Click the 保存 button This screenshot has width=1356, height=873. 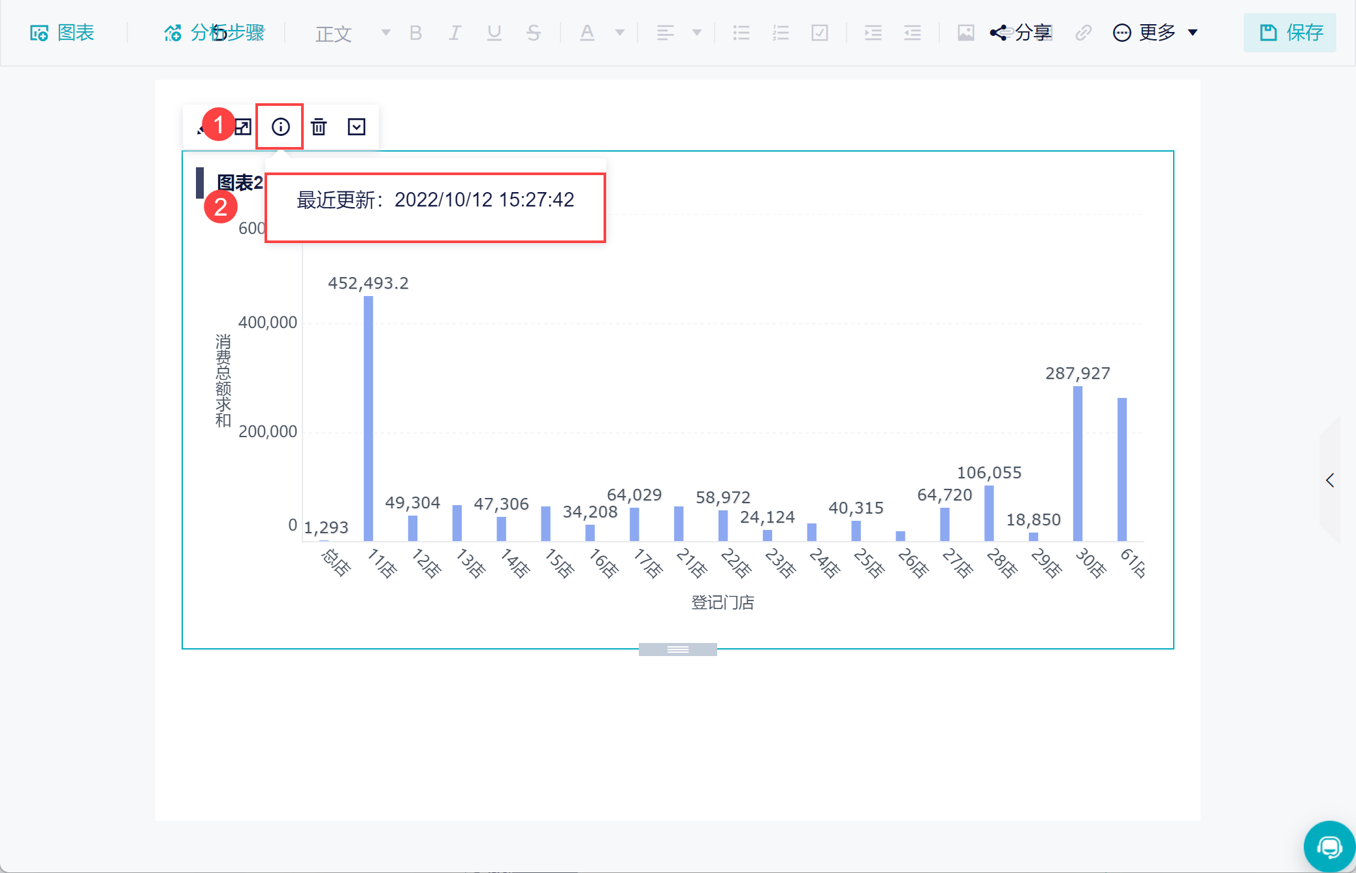1291,33
